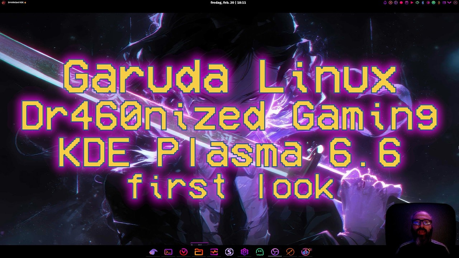Open Bluetooth settings from the tray
The height and width of the screenshot is (258, 459).
click(x=423, y=3)
